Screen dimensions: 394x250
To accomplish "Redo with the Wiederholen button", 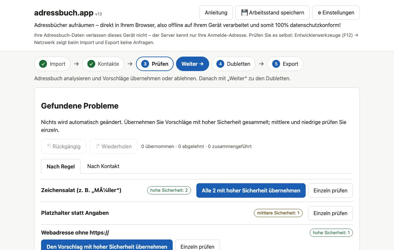I will [114, 146].
